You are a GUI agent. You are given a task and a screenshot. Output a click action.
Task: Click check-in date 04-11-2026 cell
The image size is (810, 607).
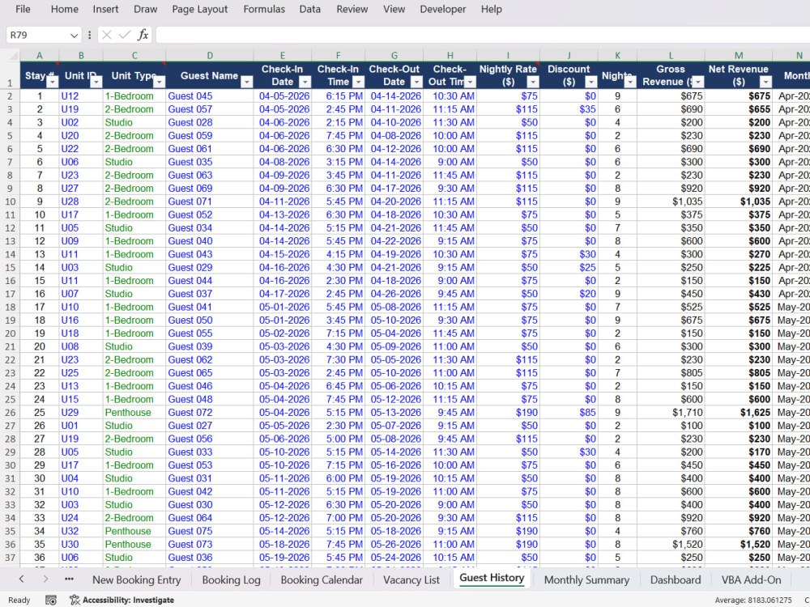click(x=282, y=202)
